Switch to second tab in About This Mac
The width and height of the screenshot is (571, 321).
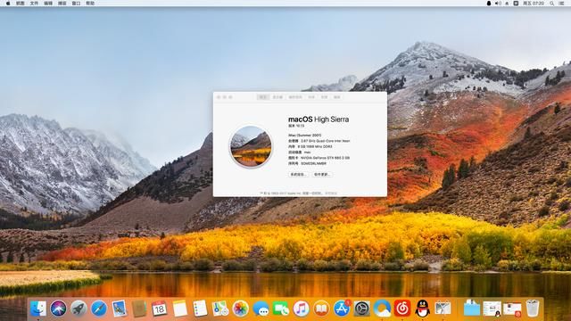point(277,97)
